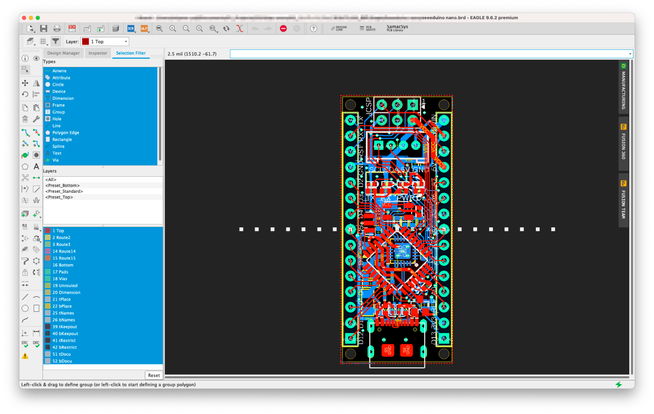Viewport: 654px width, 414px height.
Task: Run ERC check
Action: pyautogui.click(x=25, y=344)
